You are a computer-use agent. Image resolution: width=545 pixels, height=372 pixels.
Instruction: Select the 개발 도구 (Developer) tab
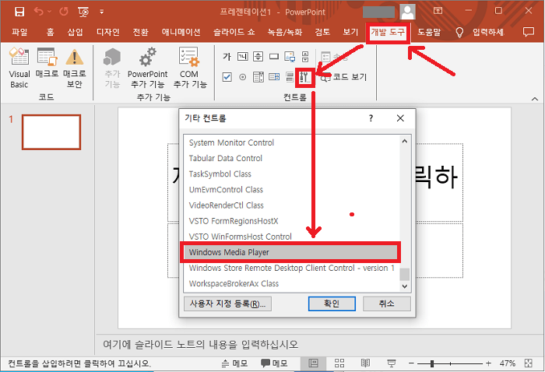[x=388, y=33]
